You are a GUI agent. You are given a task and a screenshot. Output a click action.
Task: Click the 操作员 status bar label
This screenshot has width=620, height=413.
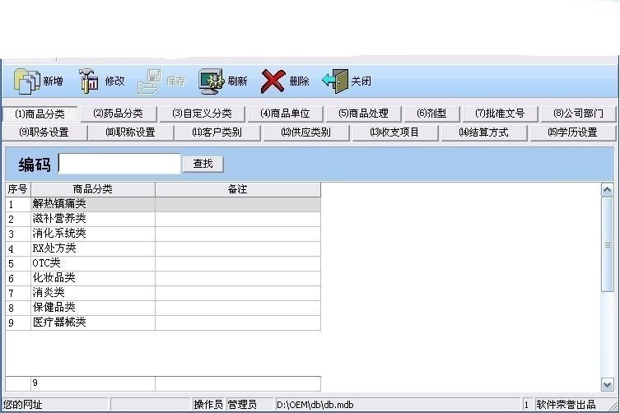(208, 405)
